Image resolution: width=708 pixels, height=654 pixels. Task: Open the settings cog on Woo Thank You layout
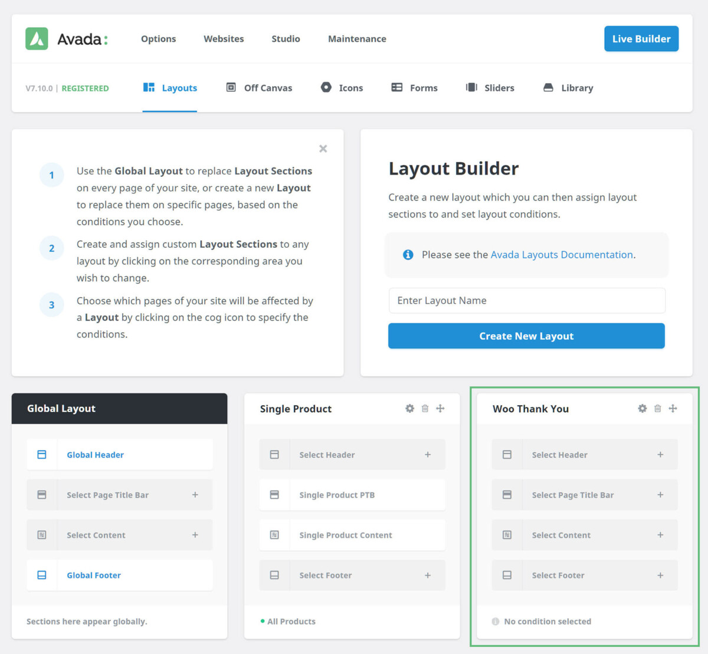click(642, 408)
